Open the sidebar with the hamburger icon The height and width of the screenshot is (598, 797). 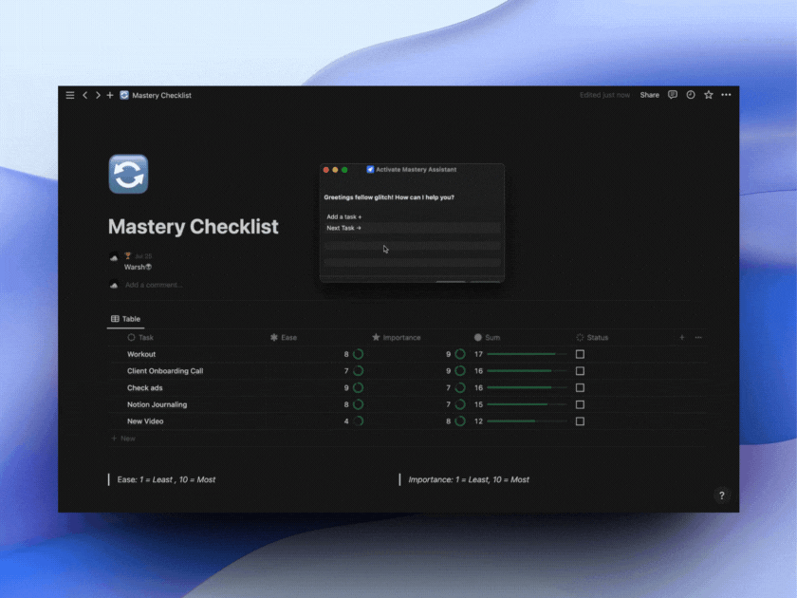[70, 95]
